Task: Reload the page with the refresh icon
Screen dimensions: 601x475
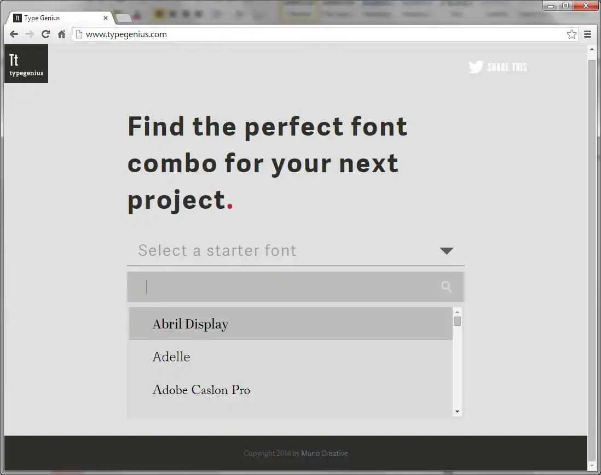Action: click(45, 34)
